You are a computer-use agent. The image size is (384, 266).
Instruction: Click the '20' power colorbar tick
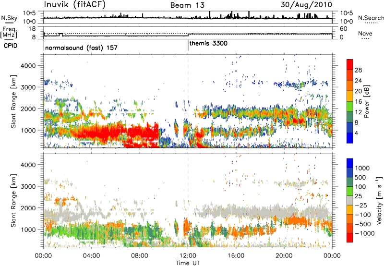(x=358, y=91)
